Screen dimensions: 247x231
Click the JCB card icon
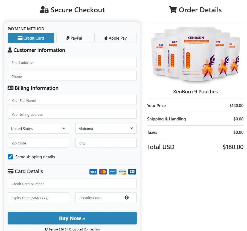[x=132, y=172]
